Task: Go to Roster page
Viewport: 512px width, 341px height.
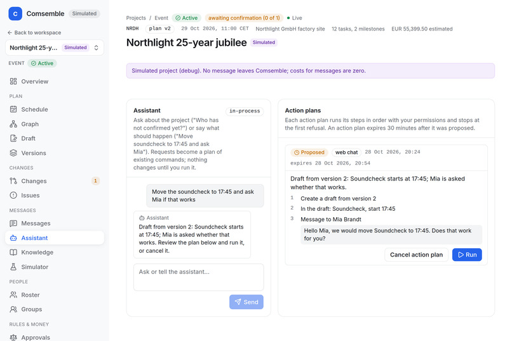Action: click(55, 295)
